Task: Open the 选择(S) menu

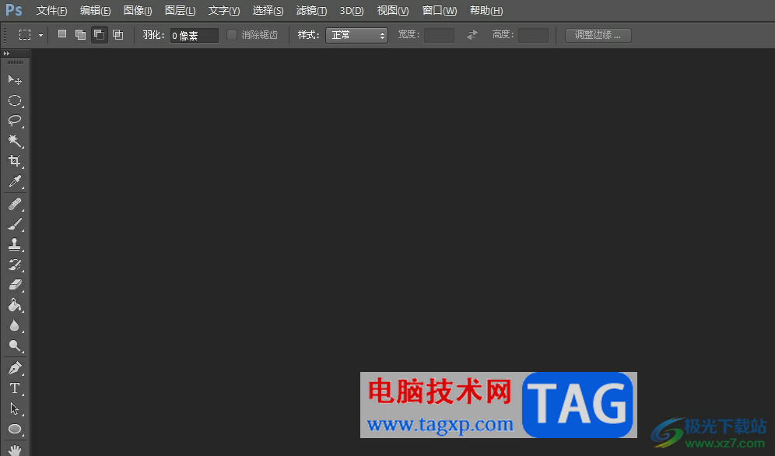Action: point(268,10)
